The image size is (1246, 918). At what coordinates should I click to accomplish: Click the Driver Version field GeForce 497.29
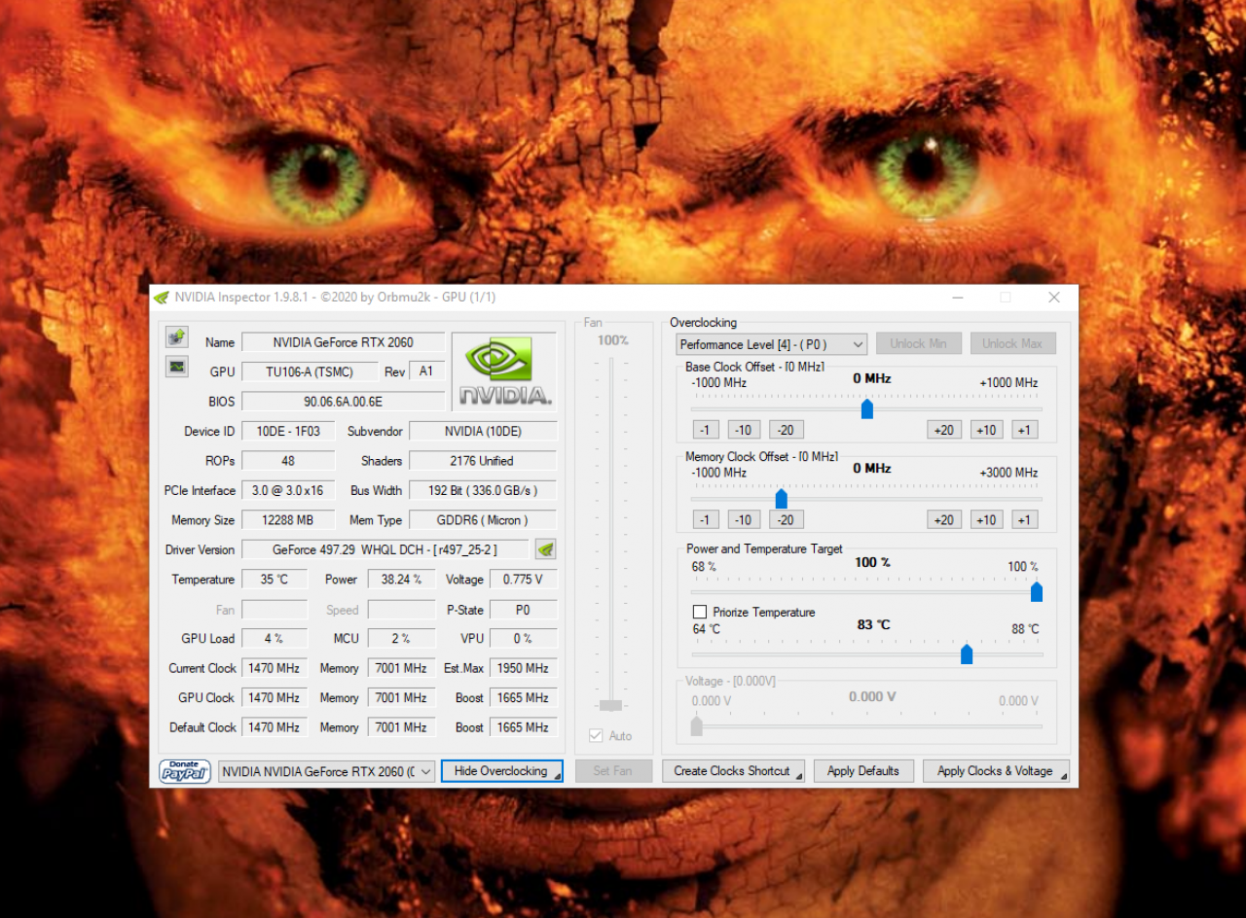click(x=385, y=549)
